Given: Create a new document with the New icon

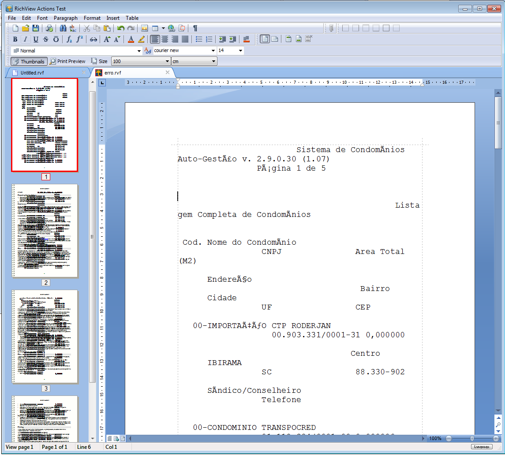Looking at the screenshot, I should coord(15,28).
